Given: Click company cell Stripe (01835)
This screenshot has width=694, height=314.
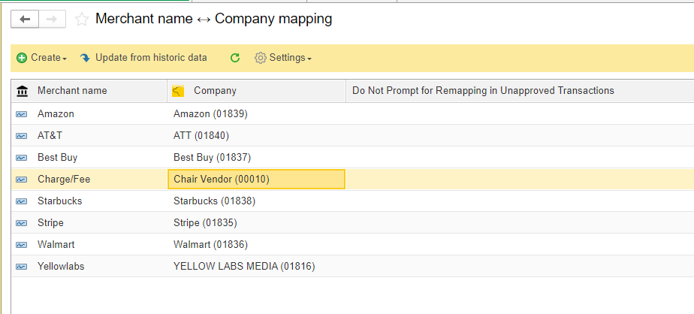Looking at the screenshot, I should (x=256, y=222).
